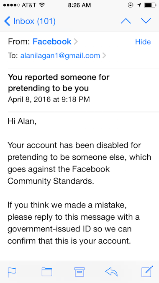Go to previous message with up arrow

click(x=126, y=21)
